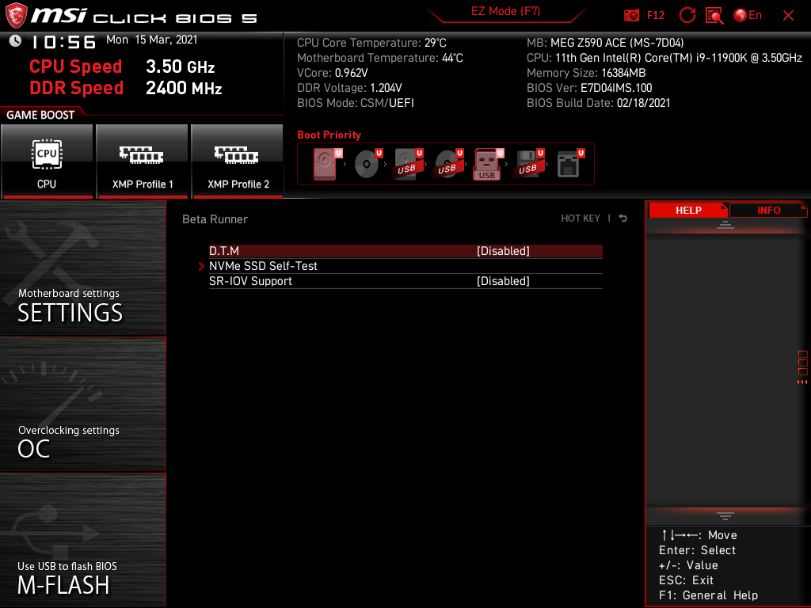Screen dimensions: 811x608
Task: Click the MSI dragon shield logo
Action: 16,16
